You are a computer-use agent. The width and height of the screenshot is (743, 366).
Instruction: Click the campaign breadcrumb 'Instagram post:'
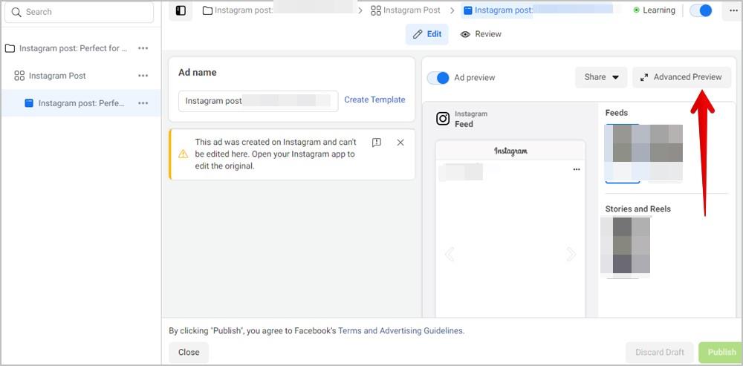244,10
